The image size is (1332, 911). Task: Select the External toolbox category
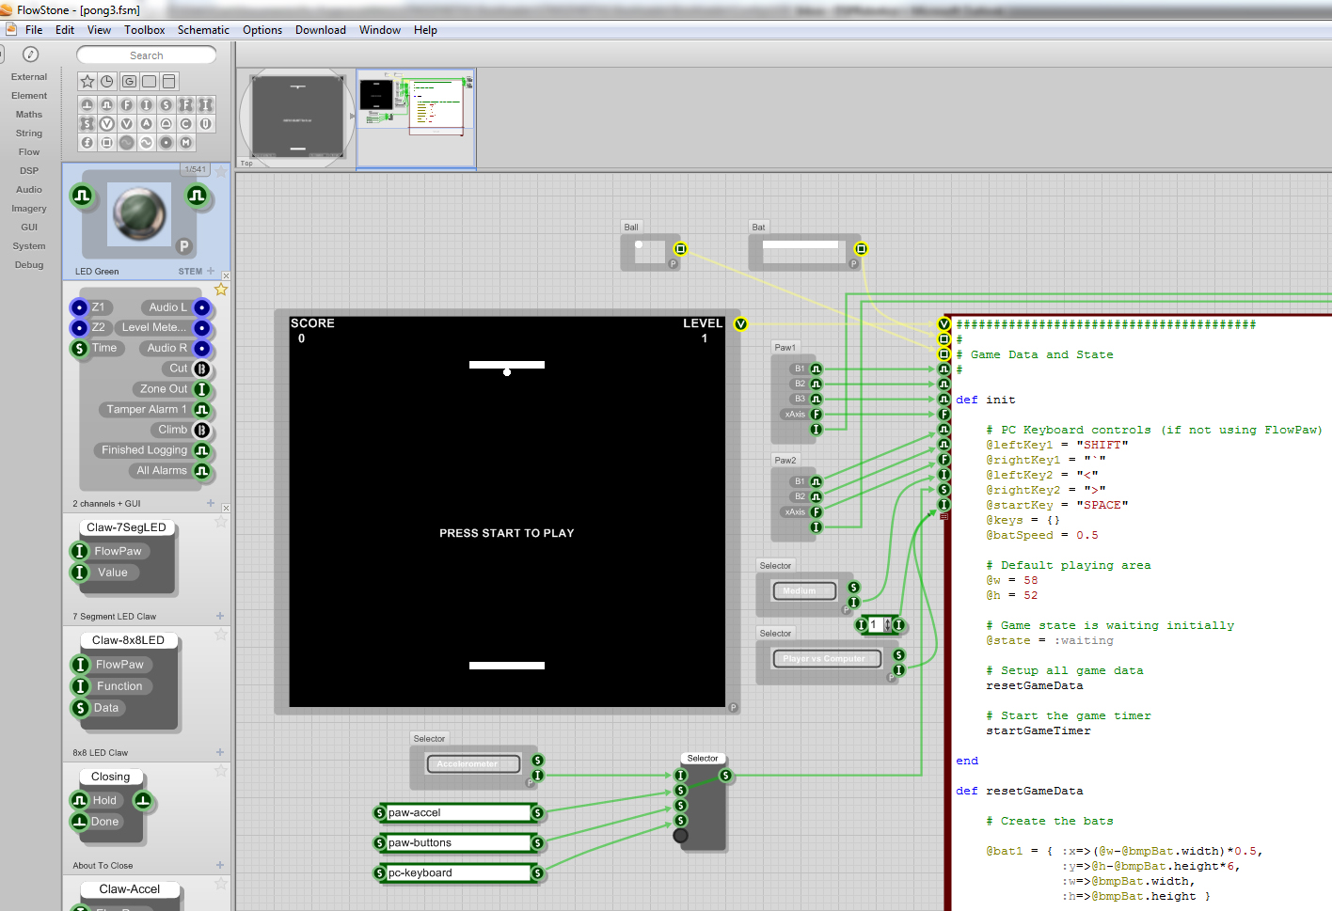[x=29, y=77]
